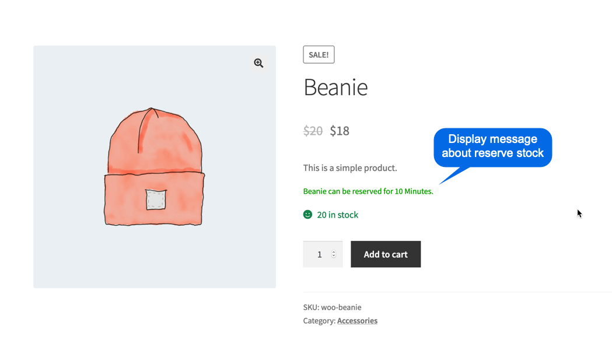
Task: Select the Beanie product title
Action: pos(335,88)
